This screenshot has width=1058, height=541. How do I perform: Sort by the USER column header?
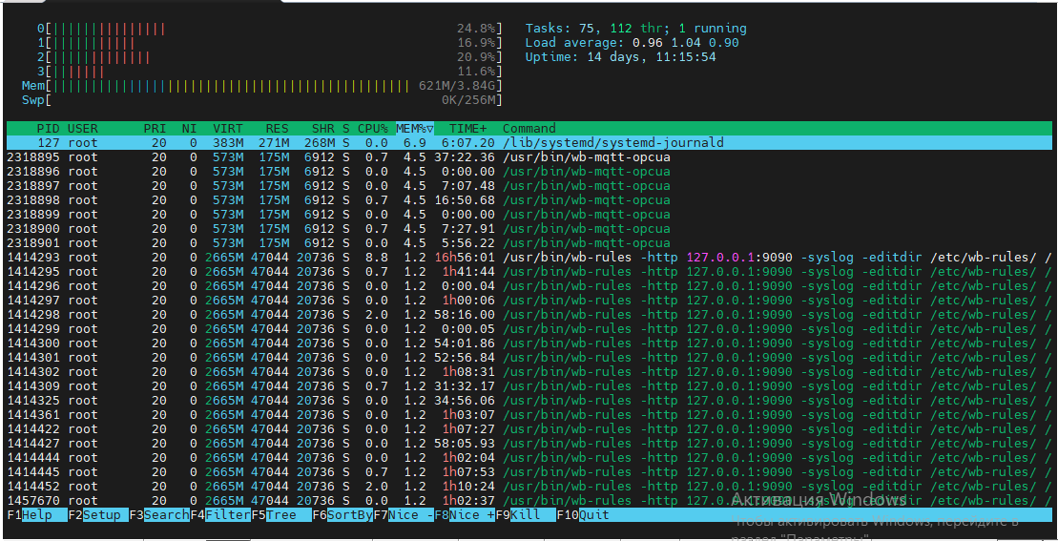coord(82,128)
